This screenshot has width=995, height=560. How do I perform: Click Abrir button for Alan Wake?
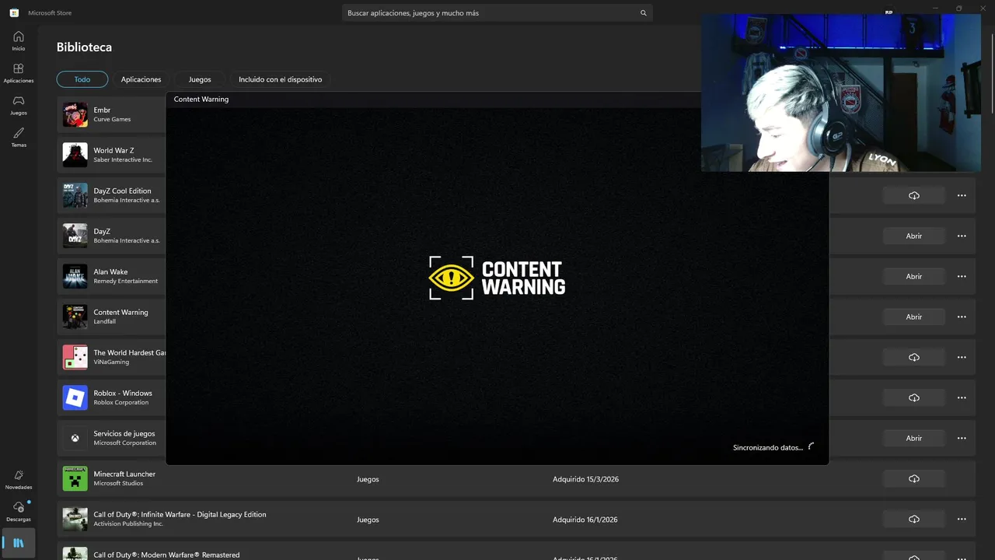click(x=913, y=276)
